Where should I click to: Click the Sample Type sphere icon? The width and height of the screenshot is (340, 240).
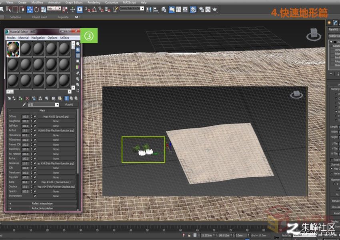click(x=78, y=44)
